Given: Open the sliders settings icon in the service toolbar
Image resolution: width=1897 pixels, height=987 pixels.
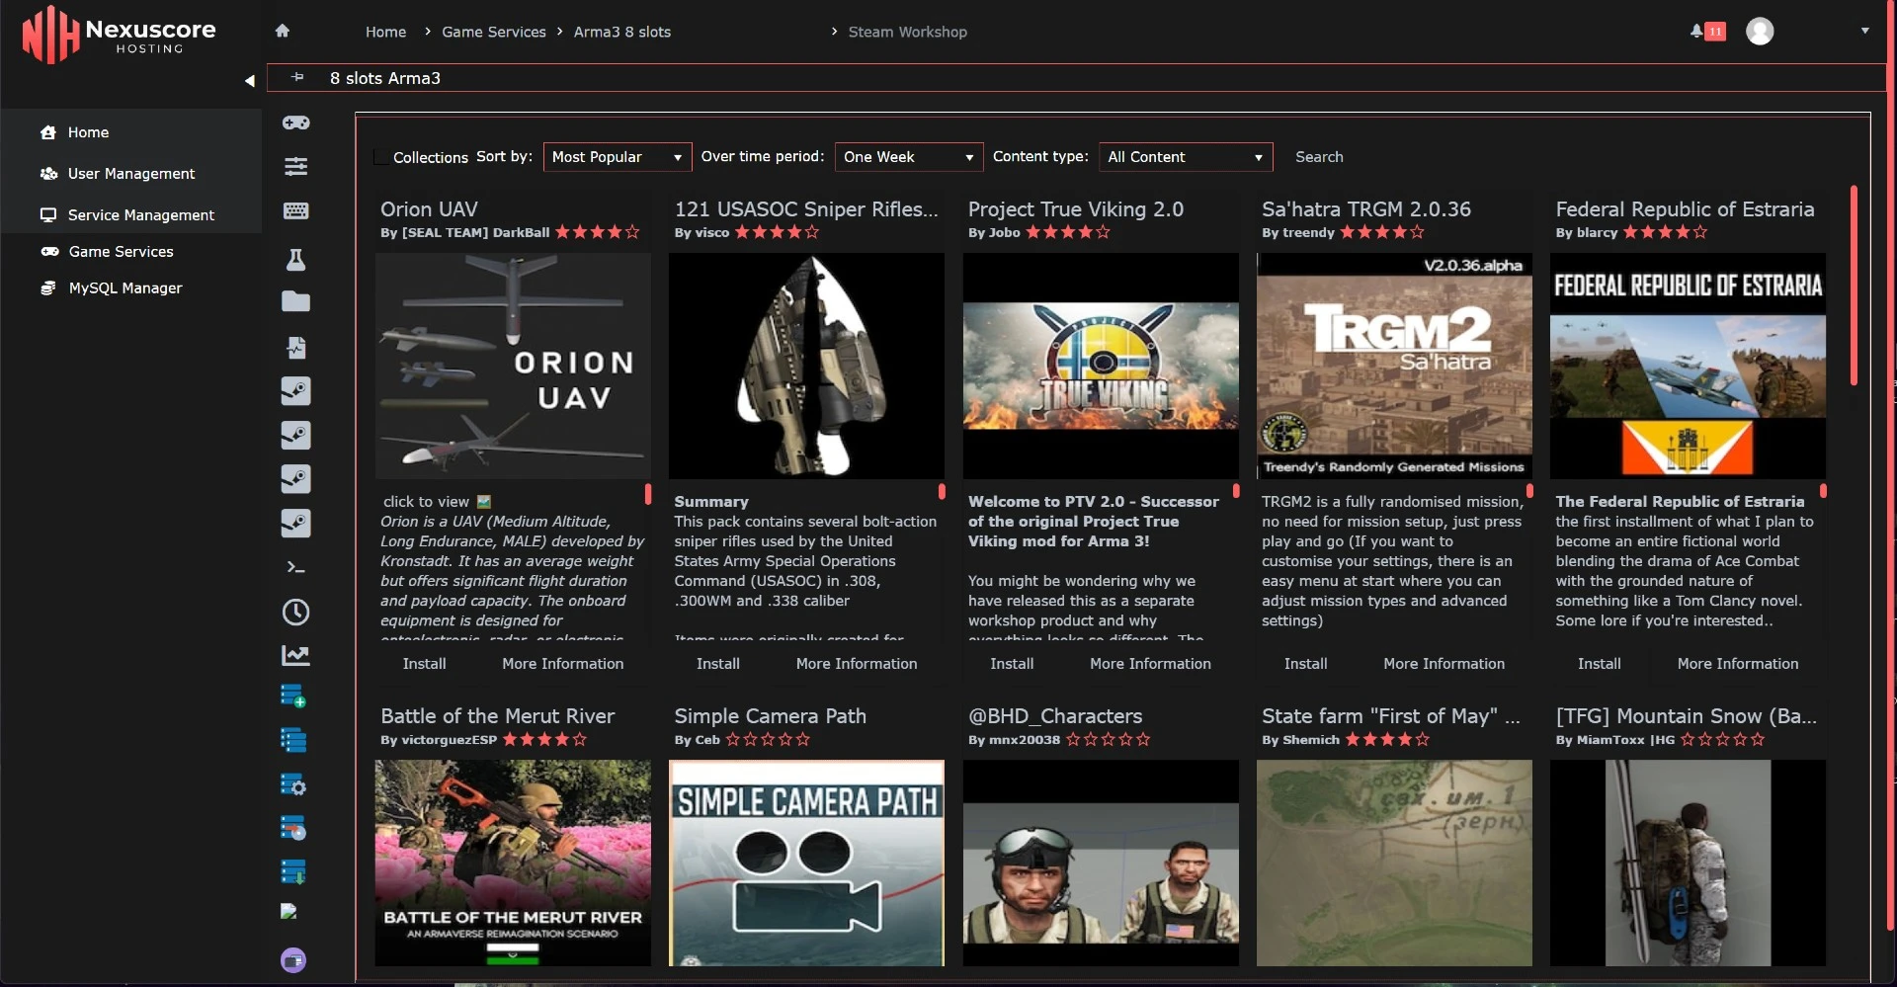Looking at the screenshot, I should 295,166.
